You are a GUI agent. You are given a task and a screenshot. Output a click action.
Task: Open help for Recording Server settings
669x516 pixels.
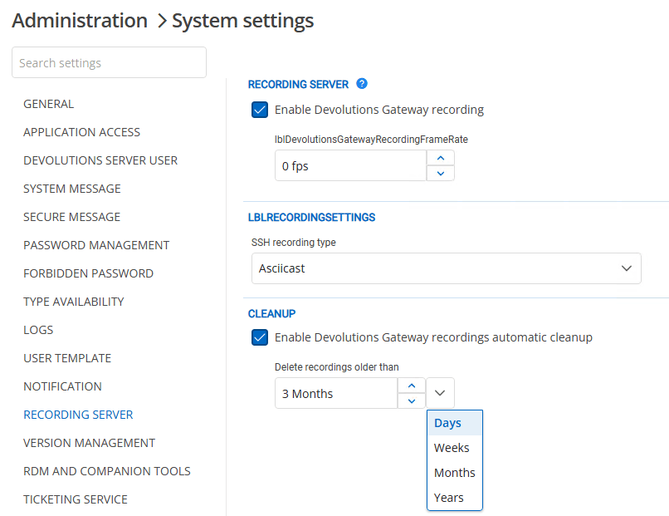pyautogui.click(x=362, y=84)
